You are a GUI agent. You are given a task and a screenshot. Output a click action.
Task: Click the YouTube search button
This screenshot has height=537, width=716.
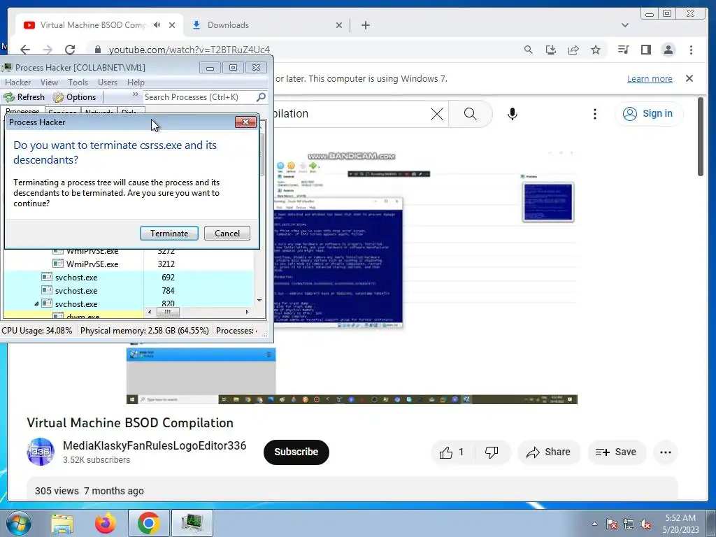click(471, 114)
